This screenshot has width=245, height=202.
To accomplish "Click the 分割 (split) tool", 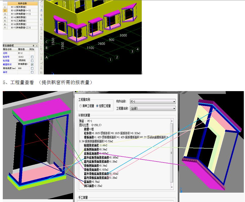I will click(x=41, y=66).
